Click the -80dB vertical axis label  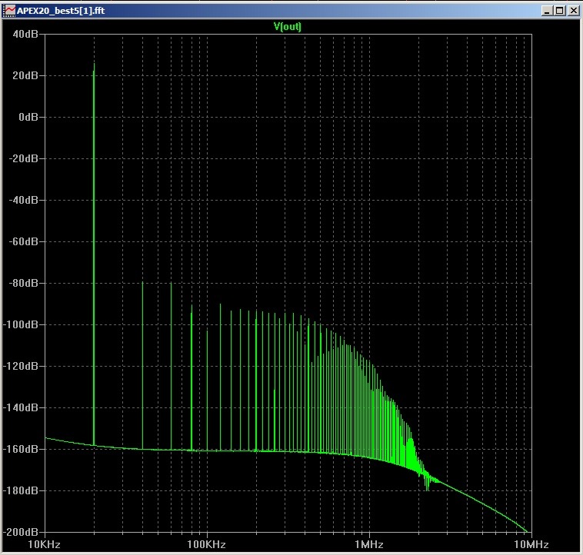click(x=23, y=283)
